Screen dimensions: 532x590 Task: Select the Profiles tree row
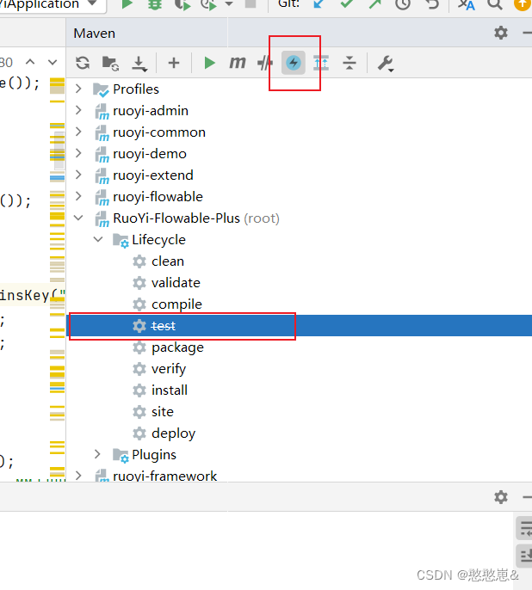pos(299,89)
